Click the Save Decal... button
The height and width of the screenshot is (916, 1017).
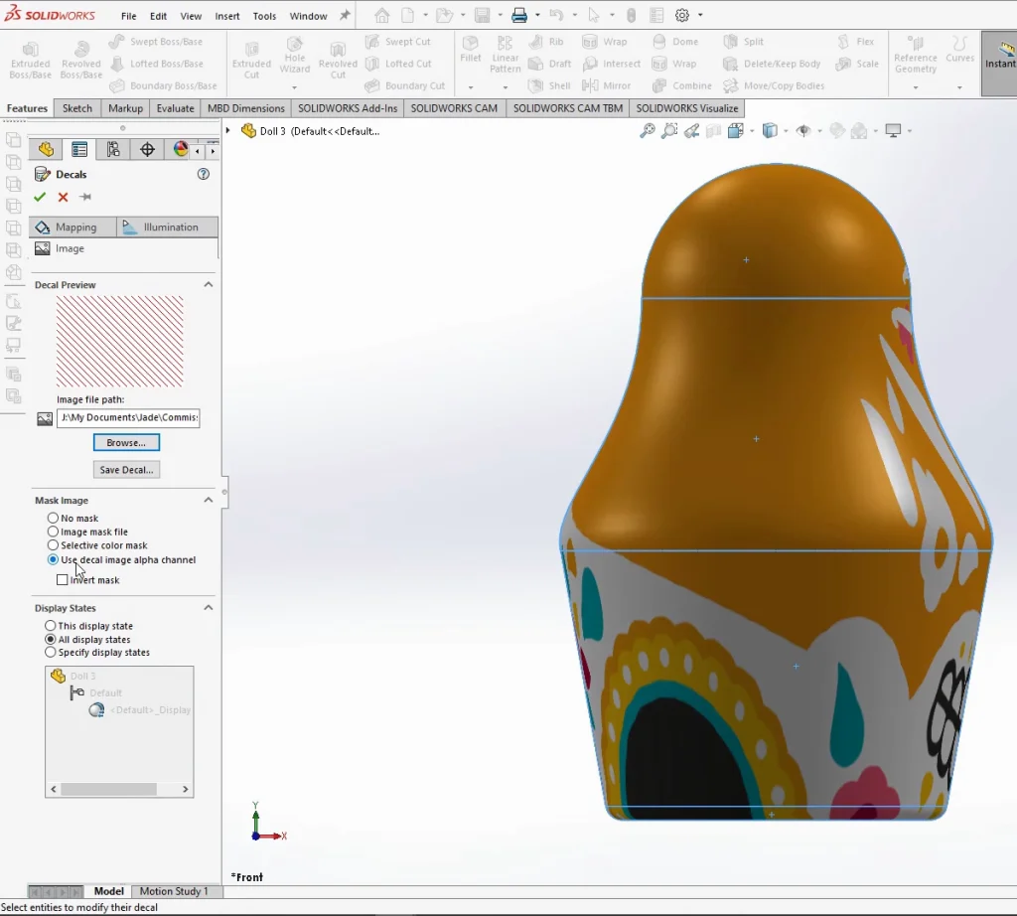pos(126,470)
